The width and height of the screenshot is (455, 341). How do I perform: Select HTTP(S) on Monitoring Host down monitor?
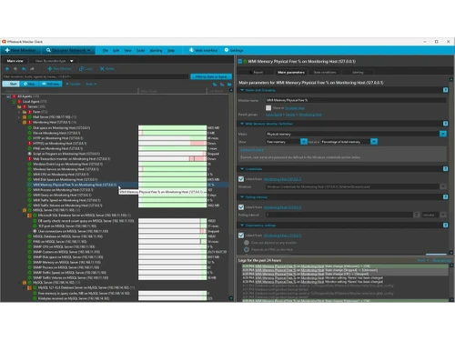[x=60, y=144]
